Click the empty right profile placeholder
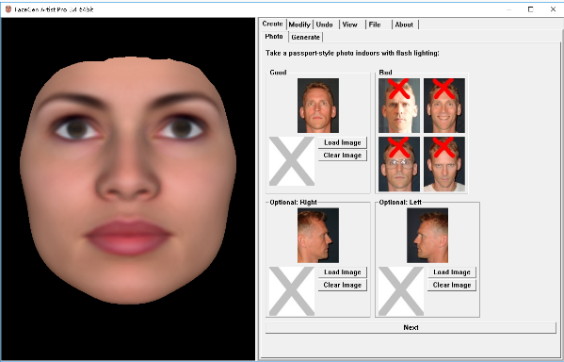This screenshot has height=362, width=564. pyautogui.click(x=292, y=291)
